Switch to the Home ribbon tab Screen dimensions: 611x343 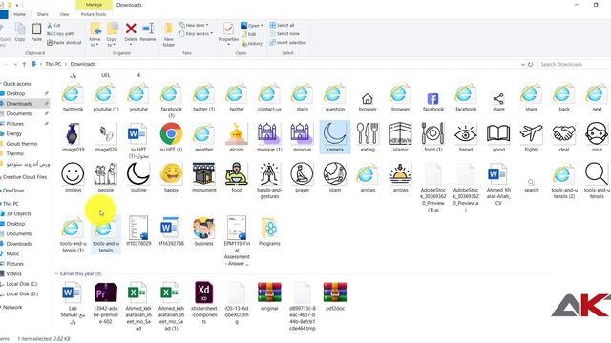[x=19, y=14]
